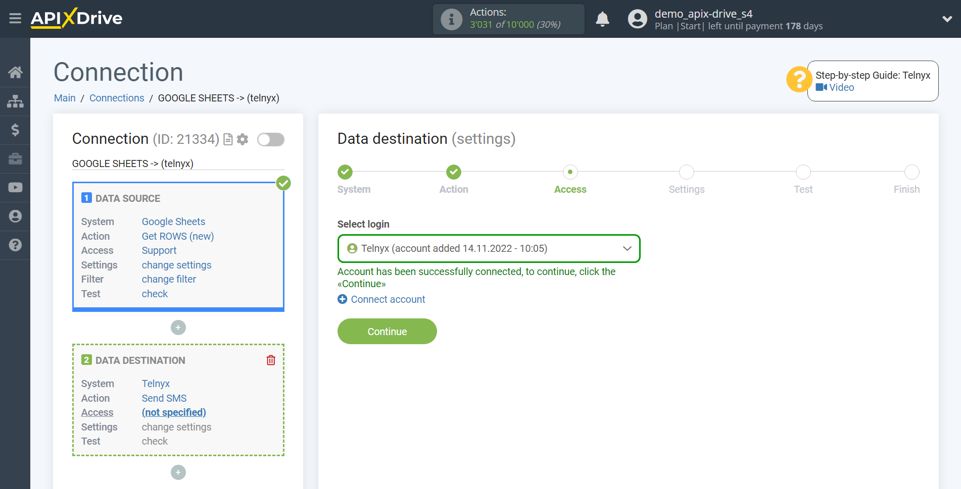Viewport: 961px width, 489px height.
Task: Delete the Data Destination block
Action: tap(271, 360)
